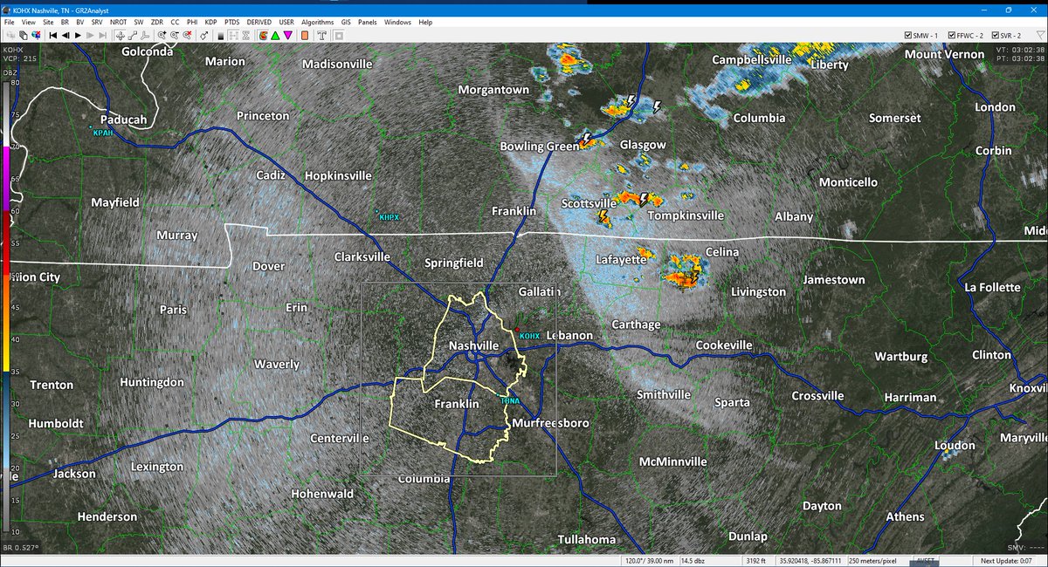
Task: Toggle the purple downward triangle icon
Action: [287, 35]
